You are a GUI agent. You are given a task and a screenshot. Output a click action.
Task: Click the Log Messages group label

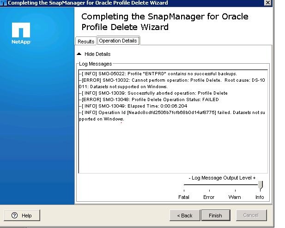click(x=96, y=64)
